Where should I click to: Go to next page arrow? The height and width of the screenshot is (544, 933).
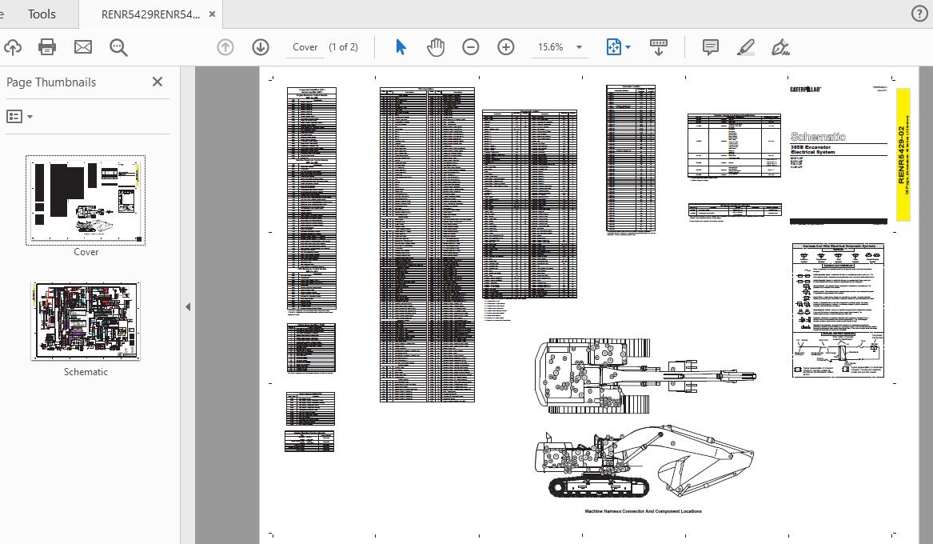pyautogui.click(x=261, y=47)
